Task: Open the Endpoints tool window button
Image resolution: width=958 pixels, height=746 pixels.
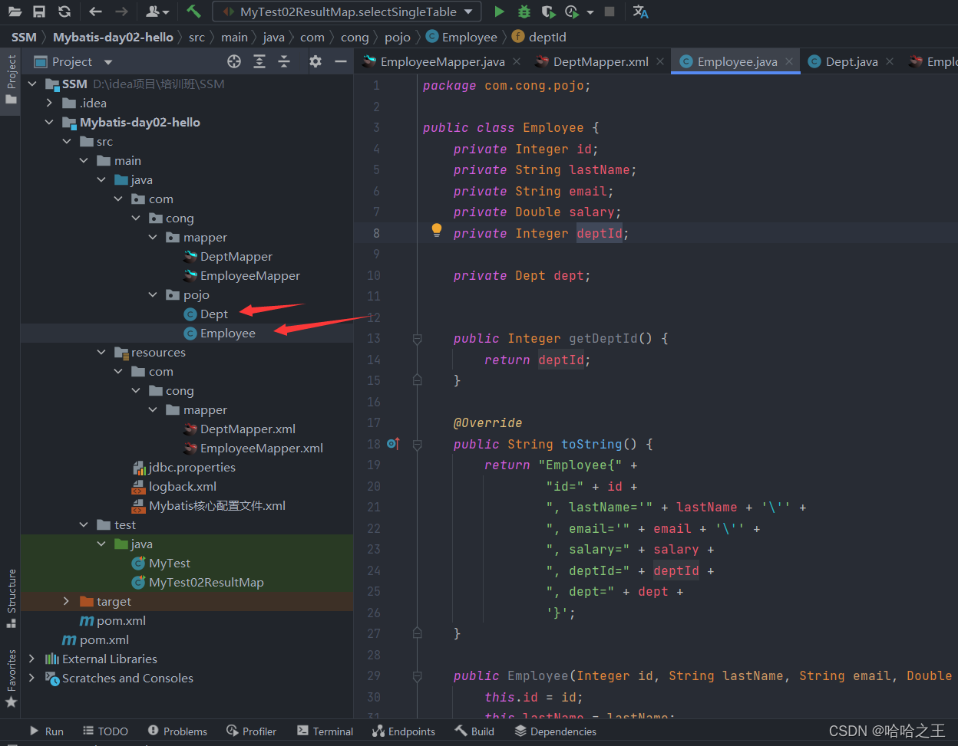Action: 403,731
